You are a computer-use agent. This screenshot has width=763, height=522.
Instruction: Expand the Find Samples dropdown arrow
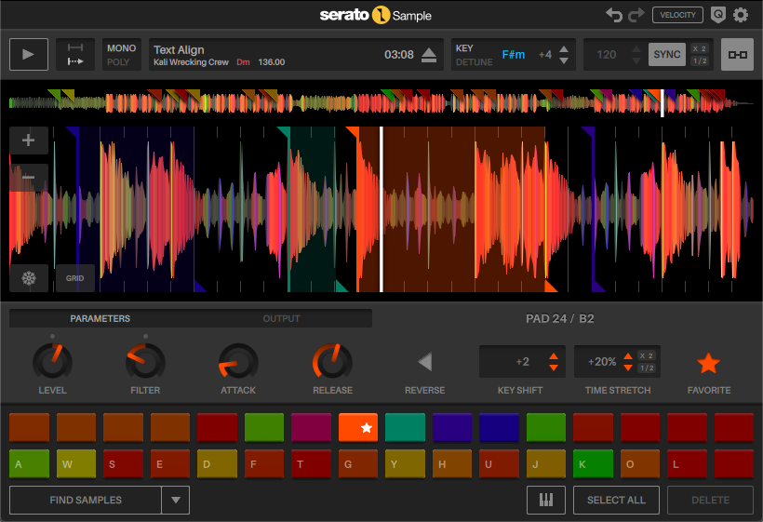pyautogui.click(x=175, y=501)
